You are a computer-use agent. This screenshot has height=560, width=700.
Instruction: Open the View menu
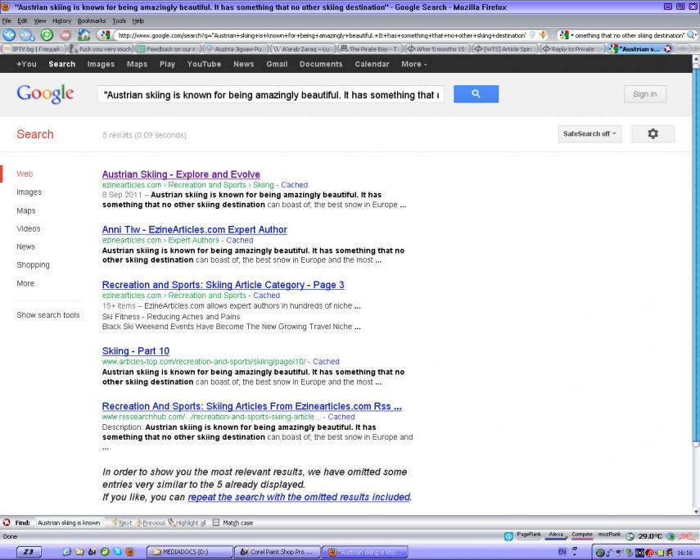click(40, 20)
